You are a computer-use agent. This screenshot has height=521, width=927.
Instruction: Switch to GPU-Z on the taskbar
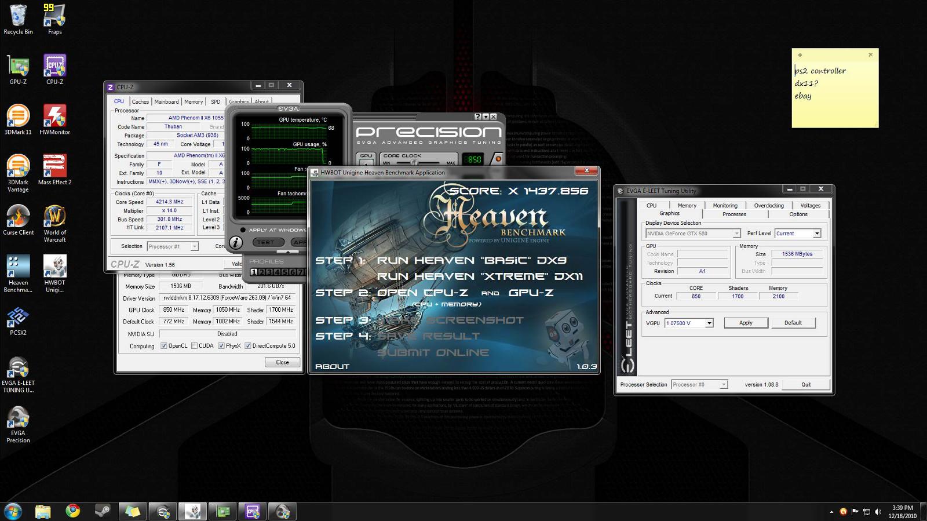(223, 511)
